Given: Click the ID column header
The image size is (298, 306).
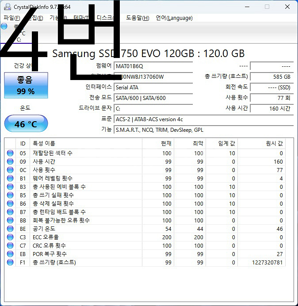Looking at the screenshot, I should 23,144.
